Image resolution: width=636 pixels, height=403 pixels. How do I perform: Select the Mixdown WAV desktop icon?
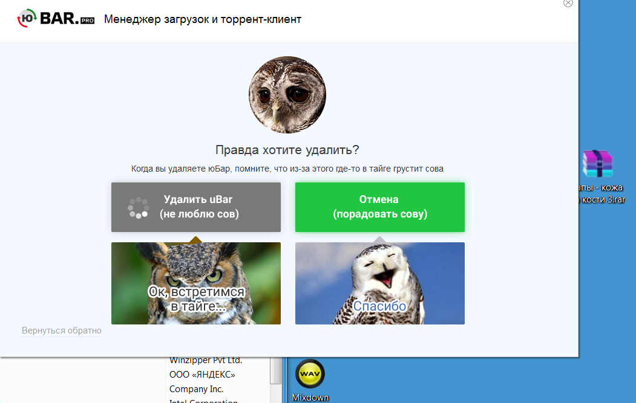[x=310, y=375]
